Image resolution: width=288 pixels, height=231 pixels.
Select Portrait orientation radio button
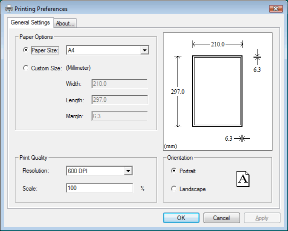[x=173, y=171]
